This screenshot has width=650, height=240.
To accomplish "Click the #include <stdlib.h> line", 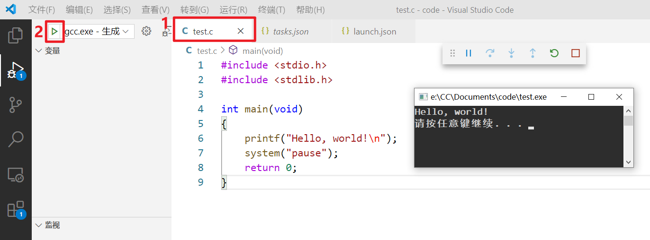I will point(277,80).
